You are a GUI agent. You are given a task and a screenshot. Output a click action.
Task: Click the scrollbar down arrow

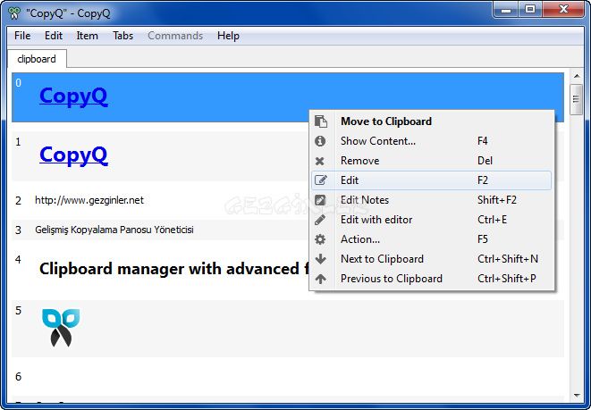tap(577, 396)
